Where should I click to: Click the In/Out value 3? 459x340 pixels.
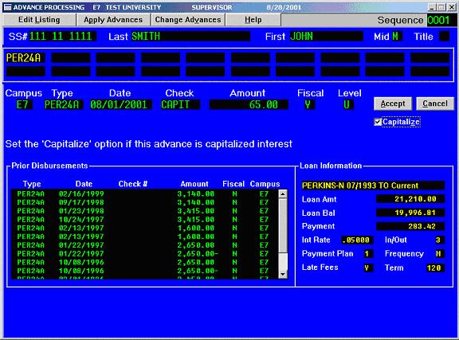coord(439,240)
